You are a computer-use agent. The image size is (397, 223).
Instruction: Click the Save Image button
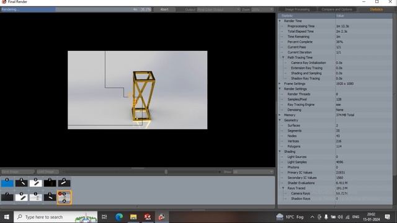point(18,172)
